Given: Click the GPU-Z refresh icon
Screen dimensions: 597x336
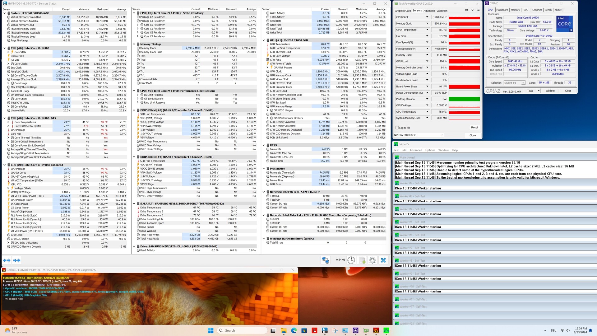Looking at the screenshot, I should [472, 10].
